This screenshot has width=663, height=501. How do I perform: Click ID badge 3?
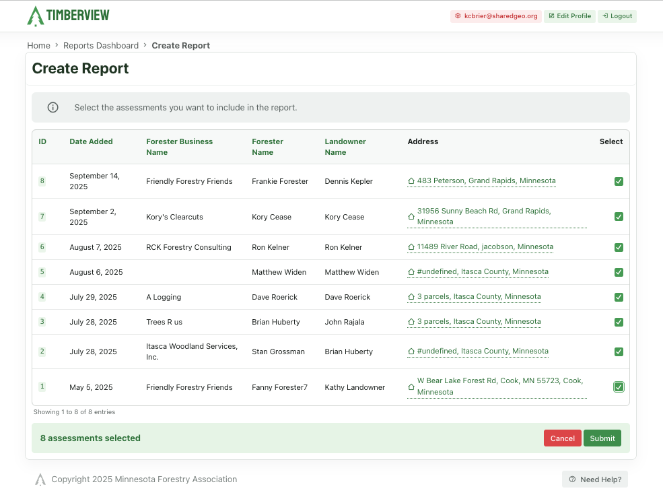click(x=42, y=322)
